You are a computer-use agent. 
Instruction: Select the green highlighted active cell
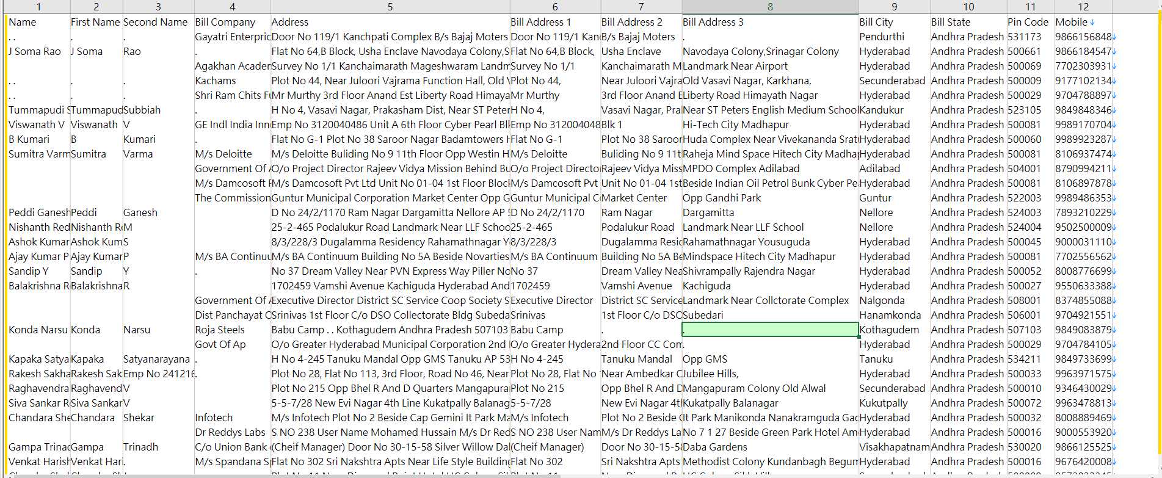coord(770,330)
